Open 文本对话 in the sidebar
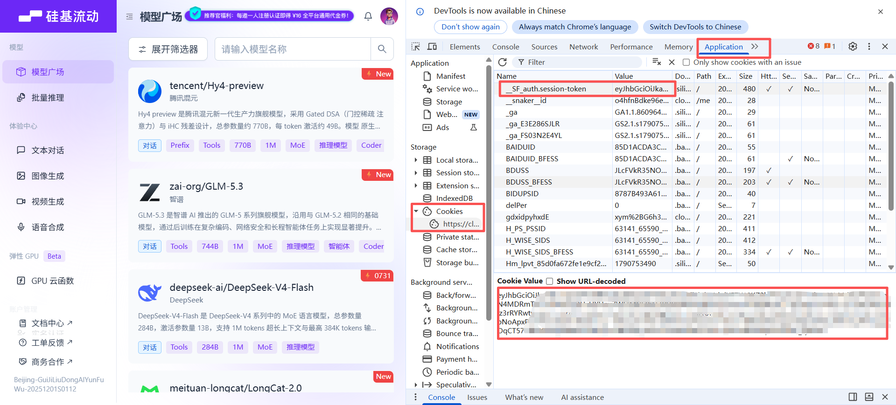896x405 pixels. tap(58, 150)
